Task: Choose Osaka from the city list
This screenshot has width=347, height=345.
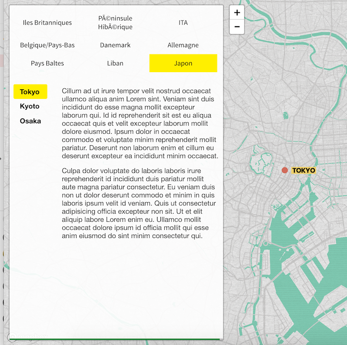Action: [x=30, y=121]
